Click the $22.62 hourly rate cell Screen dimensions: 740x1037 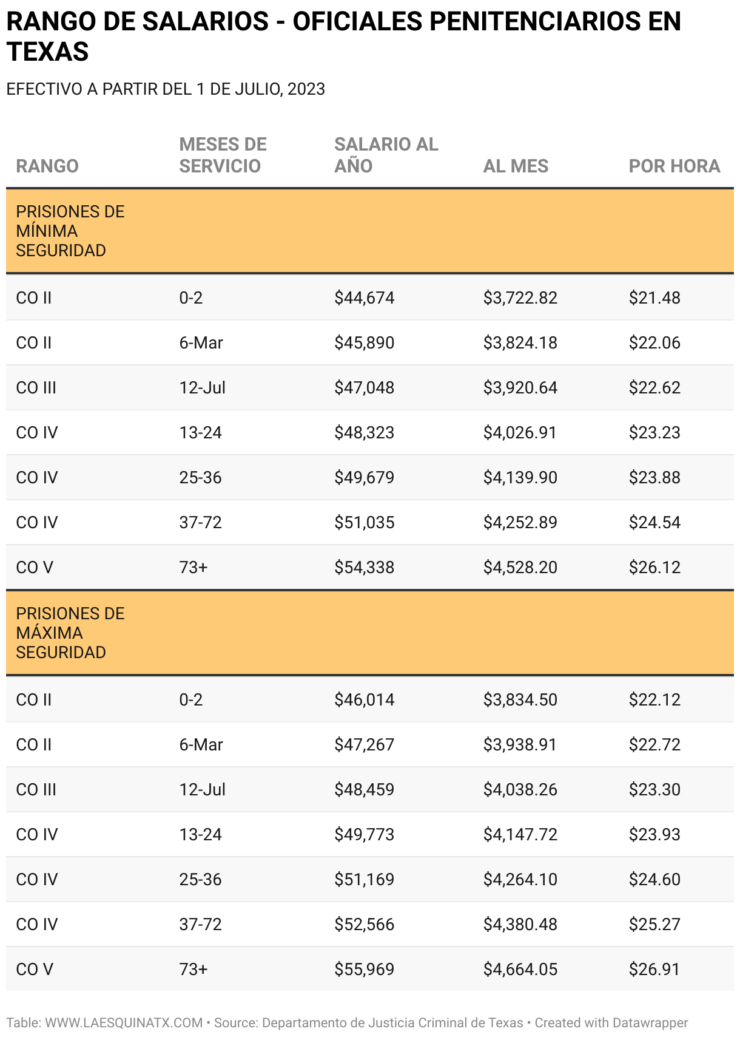654,388
